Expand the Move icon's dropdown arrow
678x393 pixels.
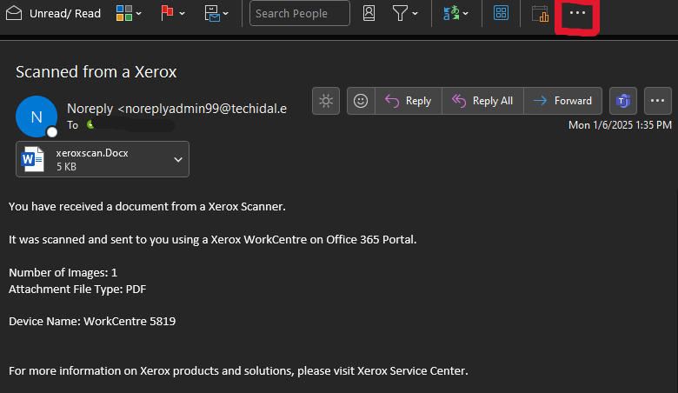point(226,13)
